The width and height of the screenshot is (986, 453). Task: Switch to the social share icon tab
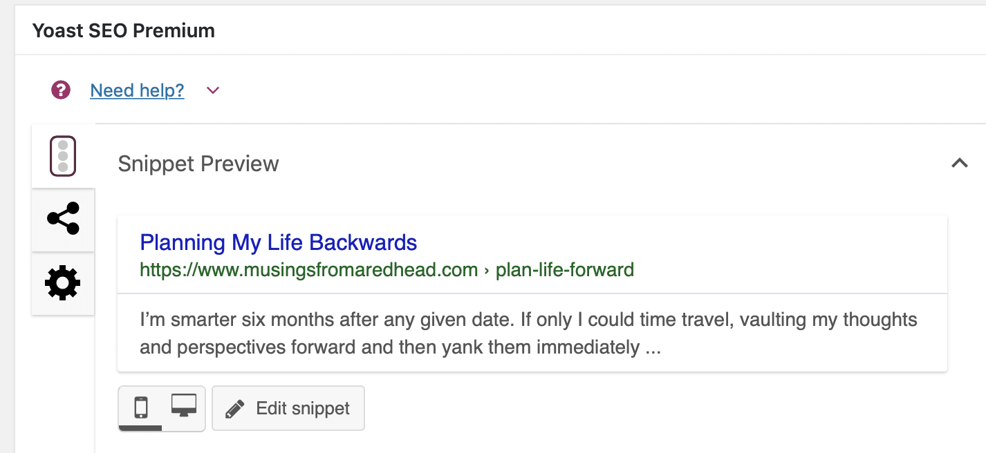coord(63,219)
